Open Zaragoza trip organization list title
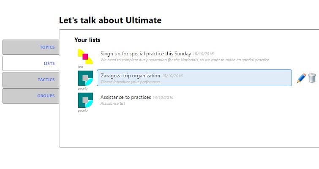Viewport: 319px width, 169px height. (131, 76)
